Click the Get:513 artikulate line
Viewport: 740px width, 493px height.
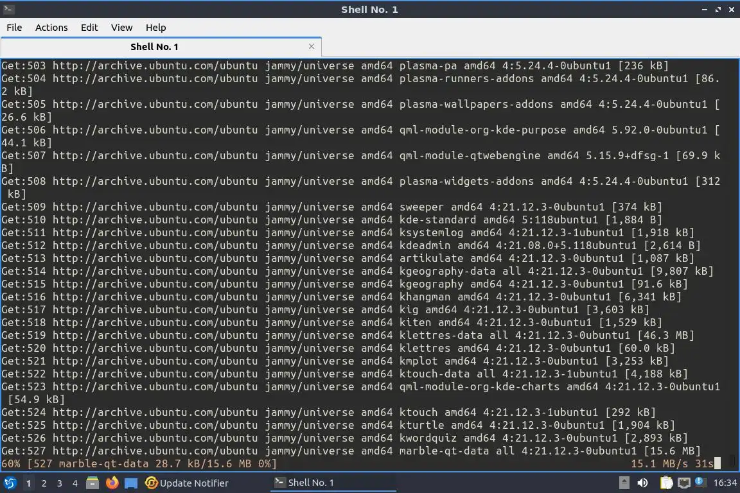(x=348, y=258)
